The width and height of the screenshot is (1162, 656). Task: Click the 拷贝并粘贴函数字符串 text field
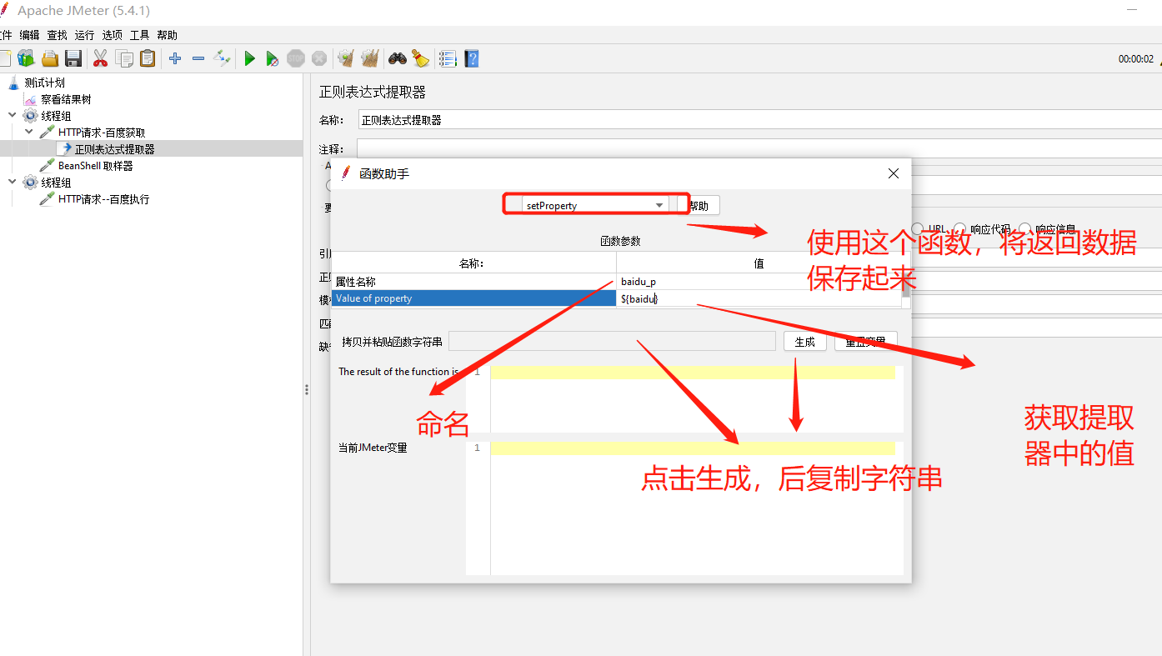pyautogui.click(x=612, y=341)
